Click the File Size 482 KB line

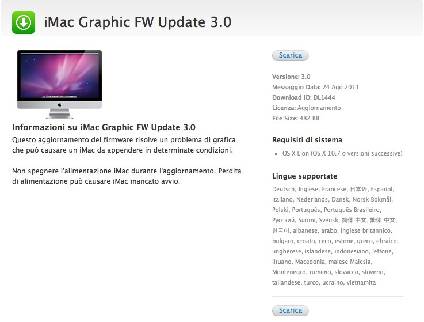[296, 118]
